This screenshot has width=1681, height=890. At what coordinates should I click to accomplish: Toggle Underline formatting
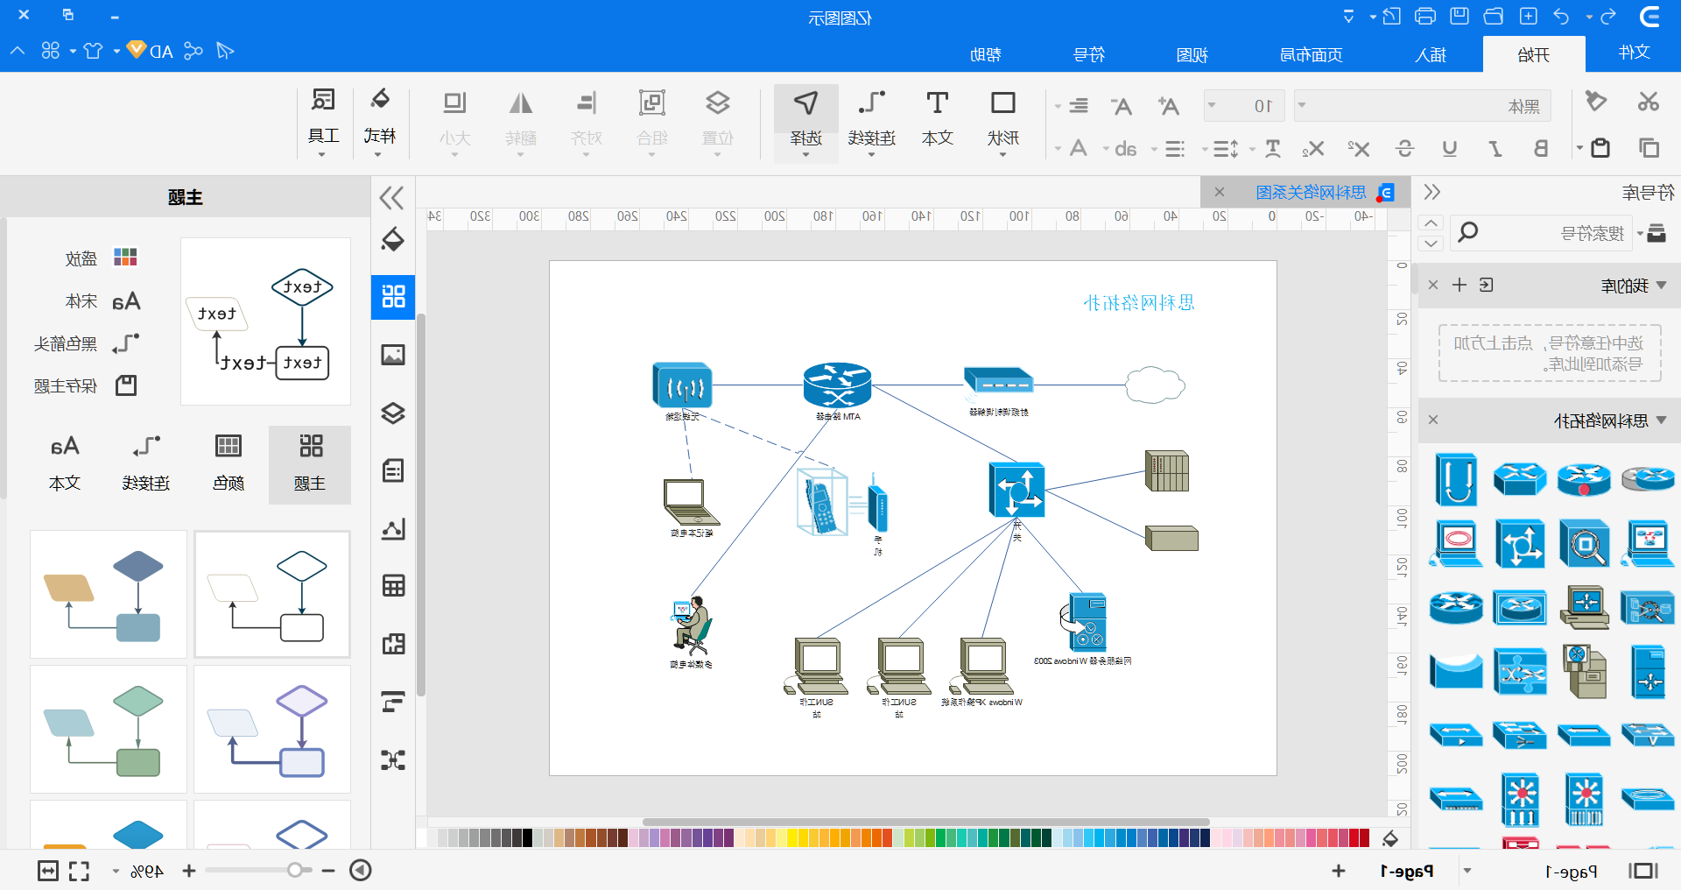click(1450, 149)
